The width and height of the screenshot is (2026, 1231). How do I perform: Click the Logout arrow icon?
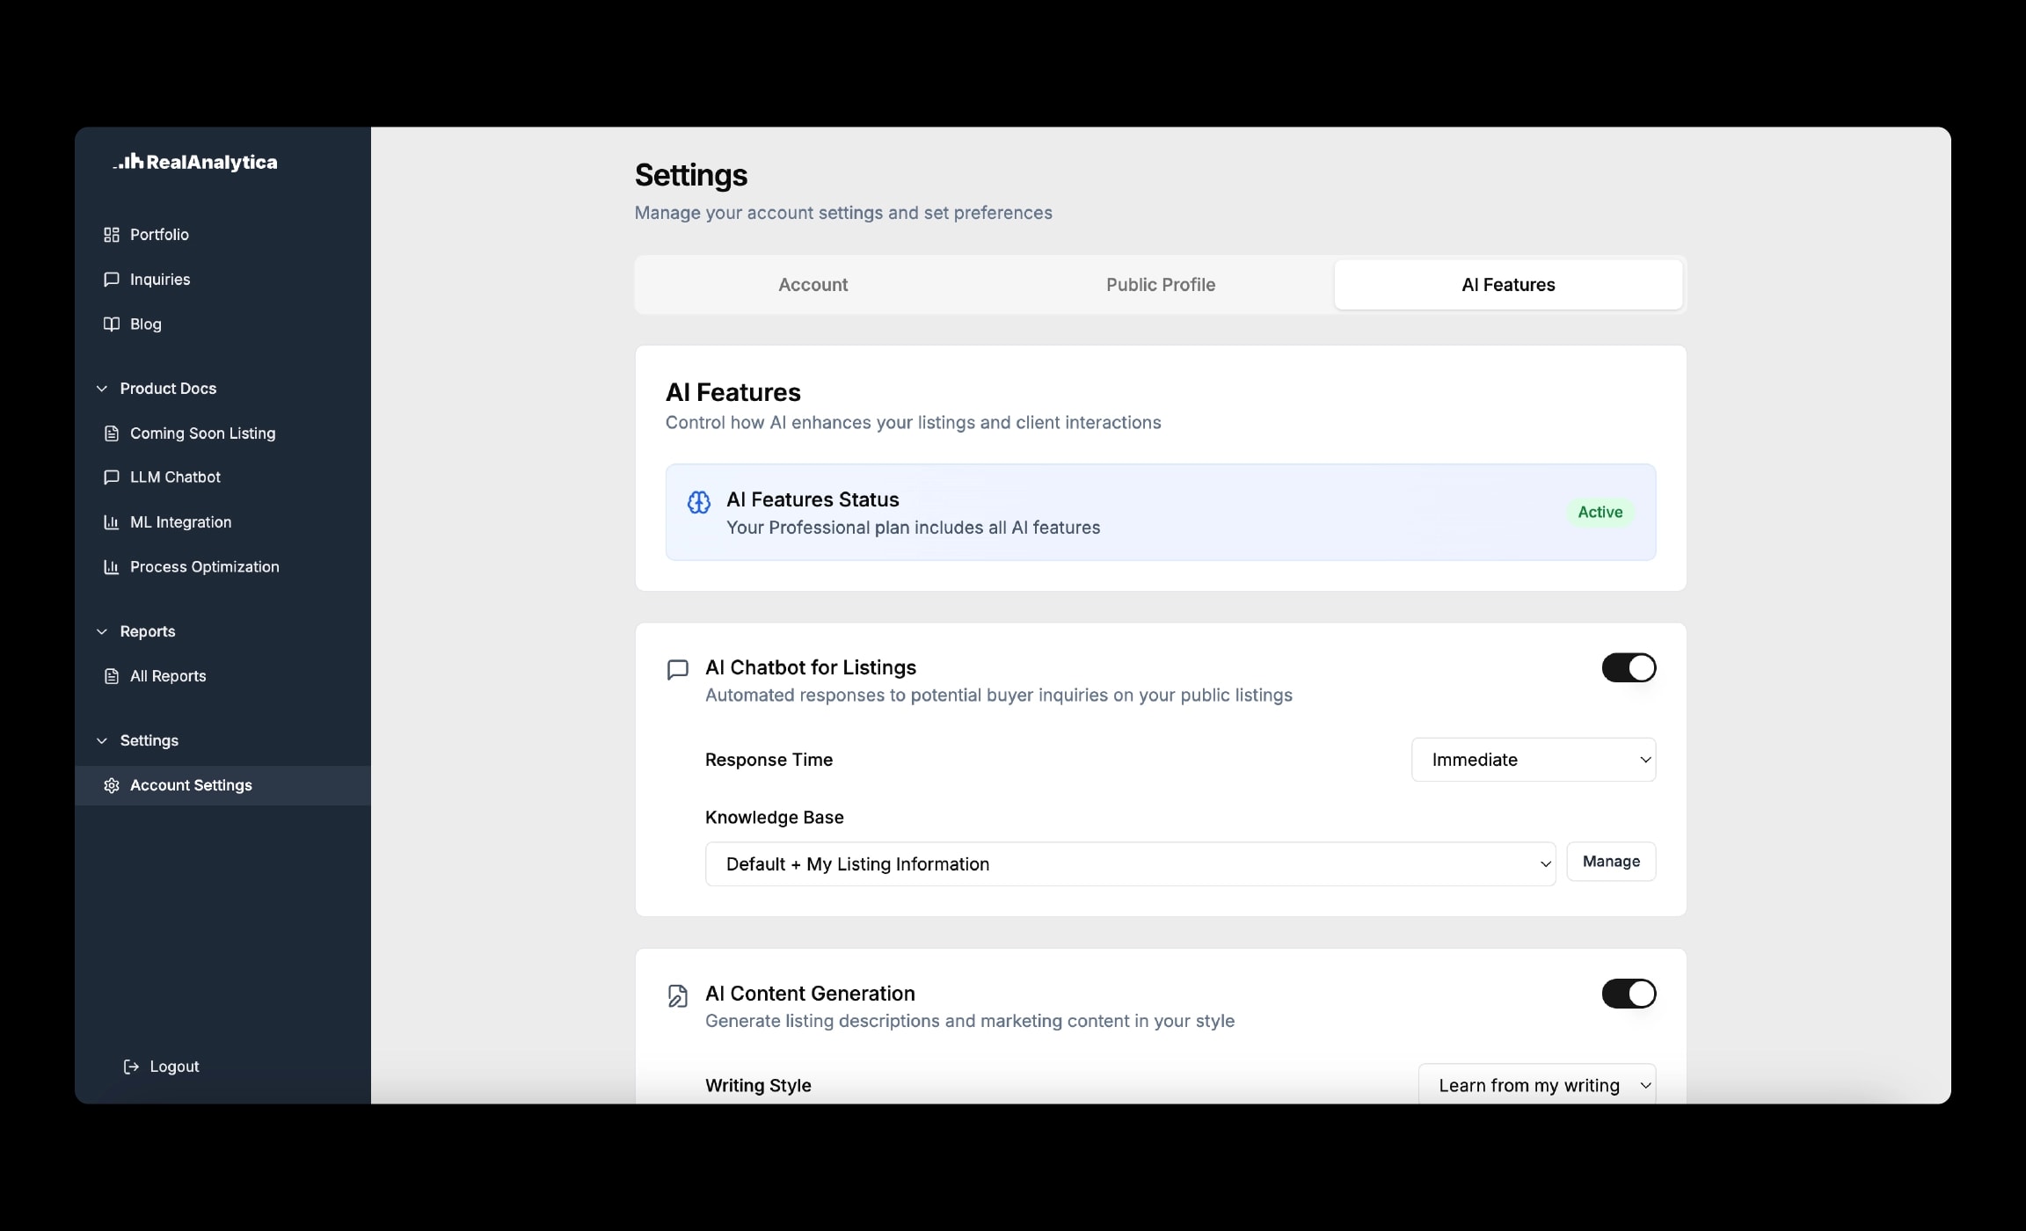131,1067
